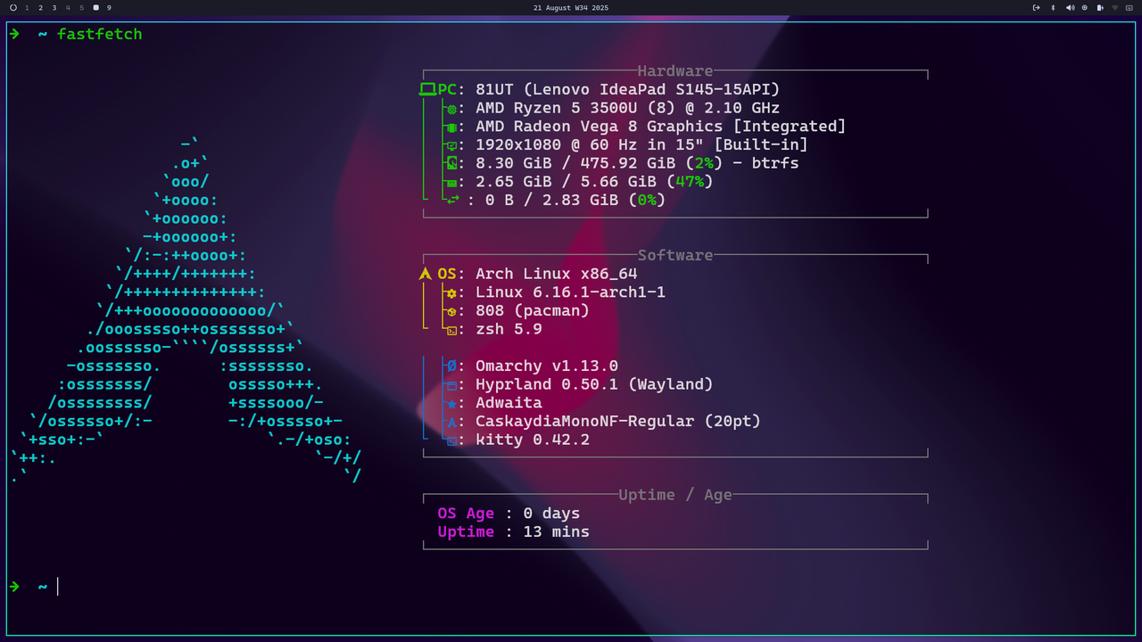The width and height of the screenshot is (1142, 642).
Task: Click the date '21 August W34 2025' clock
Action: [571, 7]
